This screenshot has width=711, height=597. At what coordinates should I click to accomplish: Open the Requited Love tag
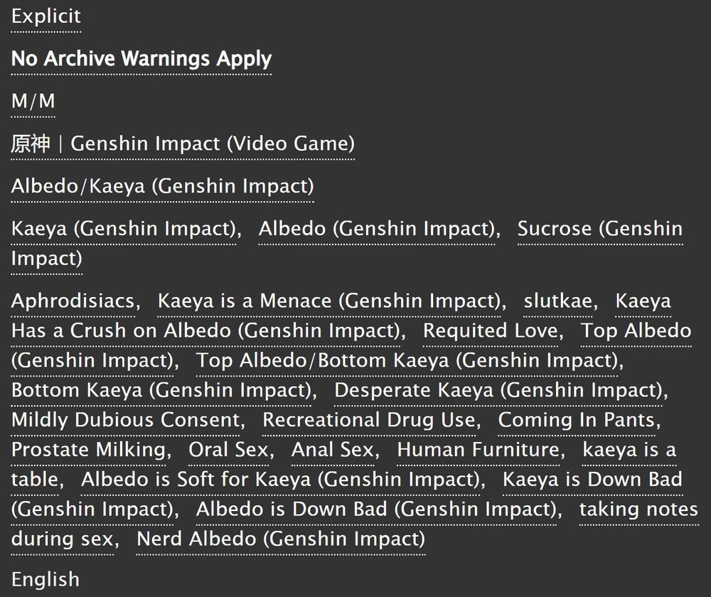click(x=491, y=331)
